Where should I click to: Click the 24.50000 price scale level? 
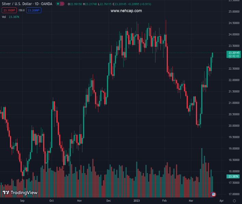coord(233,23)
